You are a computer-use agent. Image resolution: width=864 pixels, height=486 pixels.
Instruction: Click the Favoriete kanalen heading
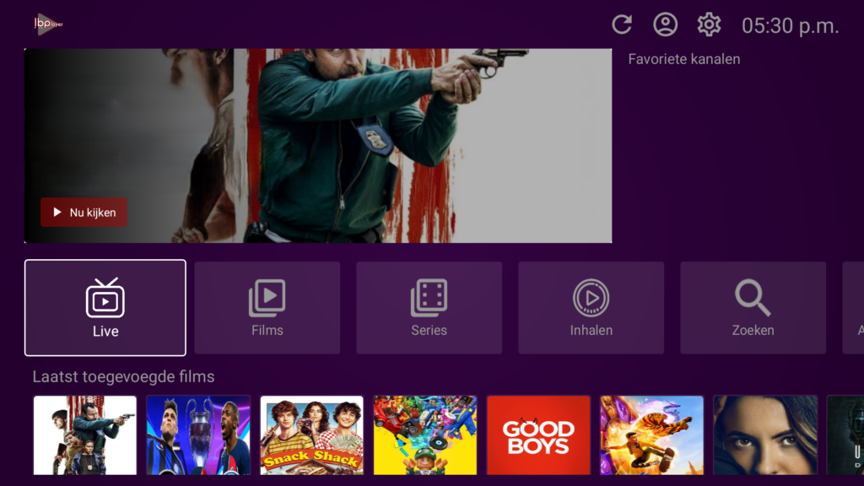[683, 59]
